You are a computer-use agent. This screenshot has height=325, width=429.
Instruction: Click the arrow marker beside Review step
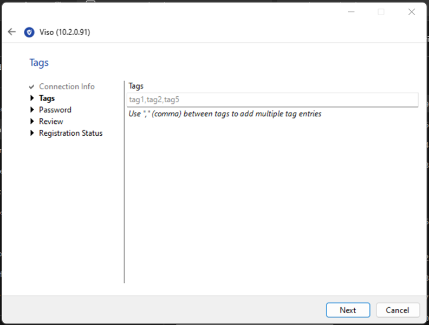click(x=32, y=121)
